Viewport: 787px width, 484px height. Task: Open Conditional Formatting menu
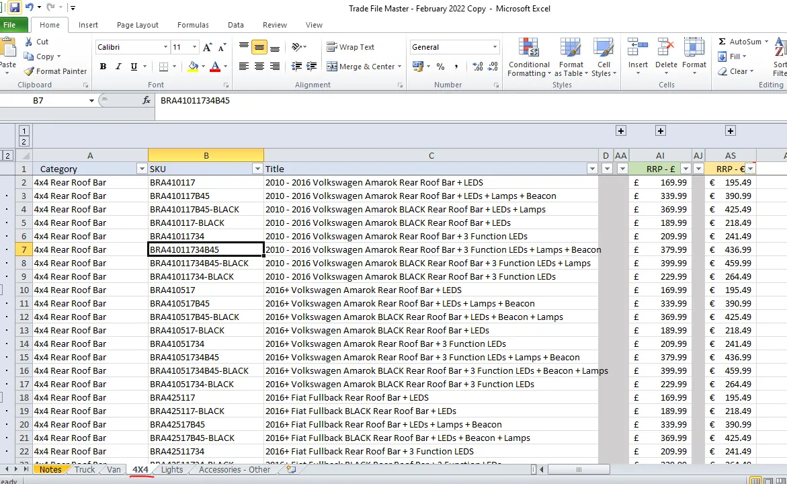pos(529,58)
